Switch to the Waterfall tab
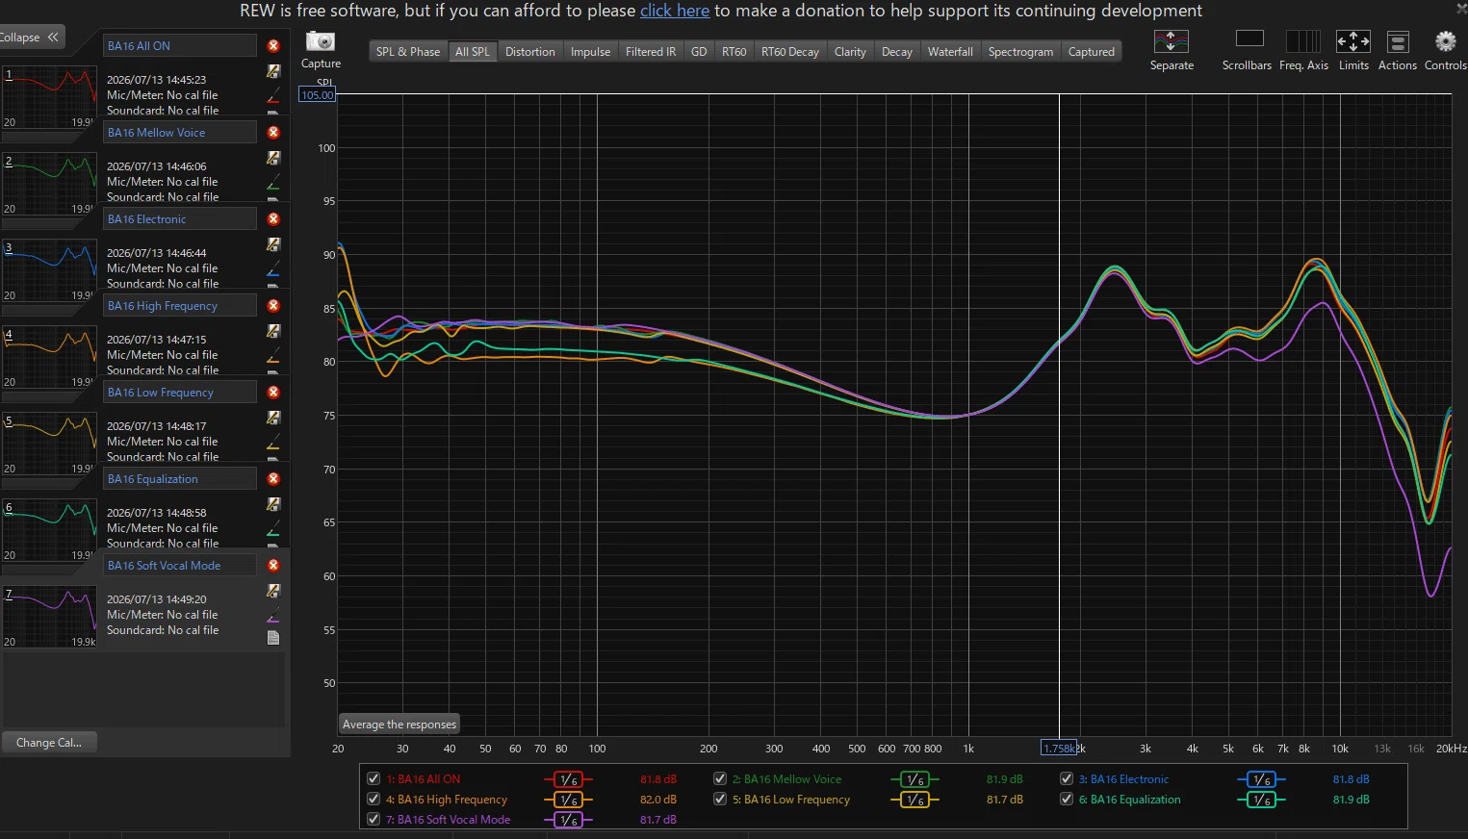1468x839 pixels. pyautogui.click(x=950, y=52)
